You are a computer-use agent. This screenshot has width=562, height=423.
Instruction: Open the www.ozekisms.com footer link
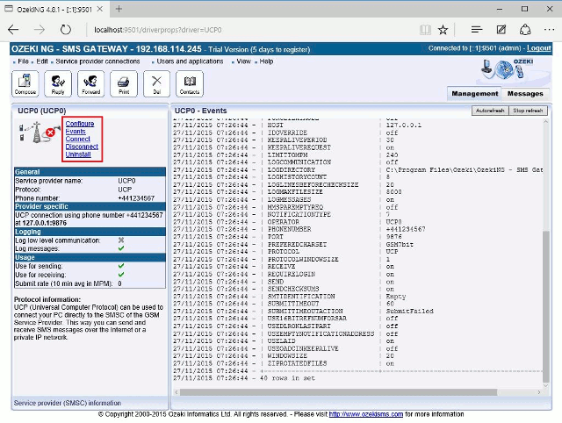click(x=366, y=414)
